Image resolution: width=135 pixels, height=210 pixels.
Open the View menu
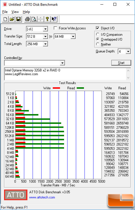point(15,12)
